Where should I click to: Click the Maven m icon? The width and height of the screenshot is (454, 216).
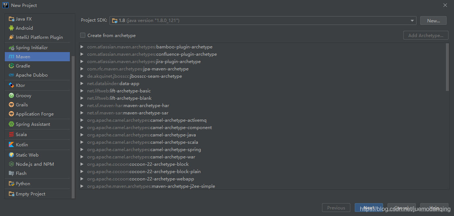11,57
